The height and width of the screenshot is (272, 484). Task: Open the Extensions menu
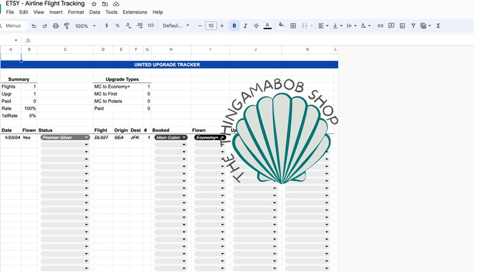point(135,12)
